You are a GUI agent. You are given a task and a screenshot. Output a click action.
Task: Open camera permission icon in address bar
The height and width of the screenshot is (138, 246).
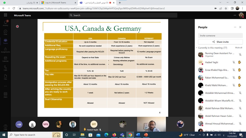(215, 9)
